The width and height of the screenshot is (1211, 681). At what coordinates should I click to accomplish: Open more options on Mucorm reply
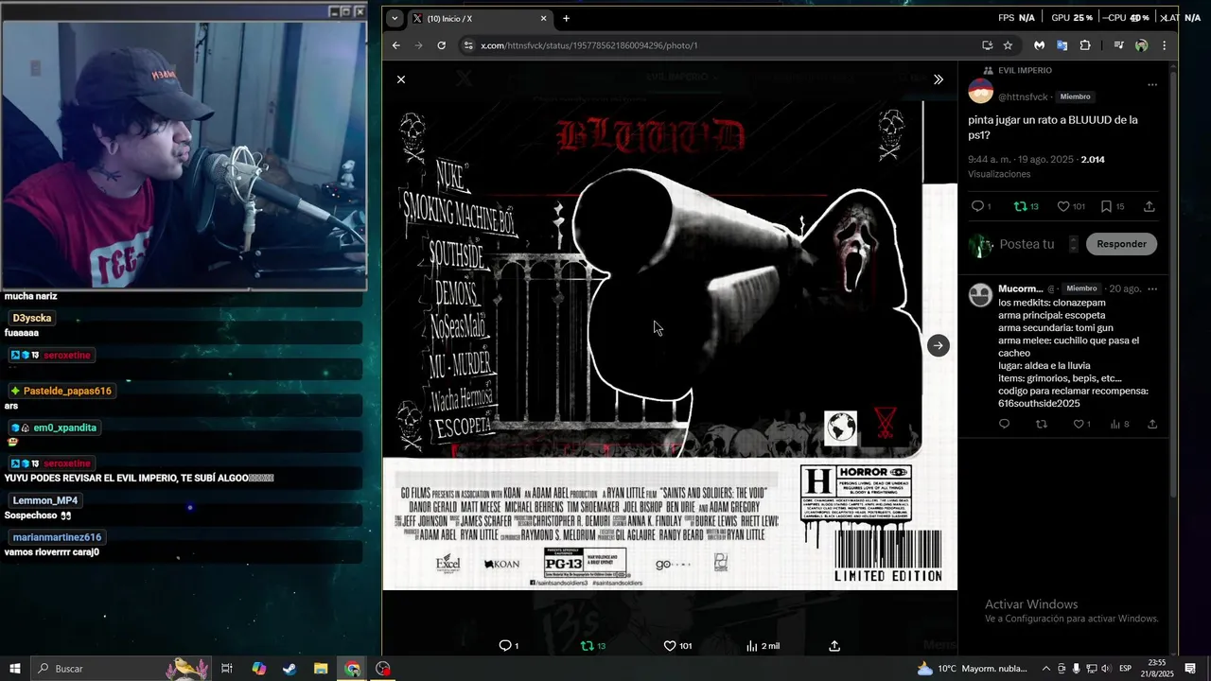[x=1152, y=288]
